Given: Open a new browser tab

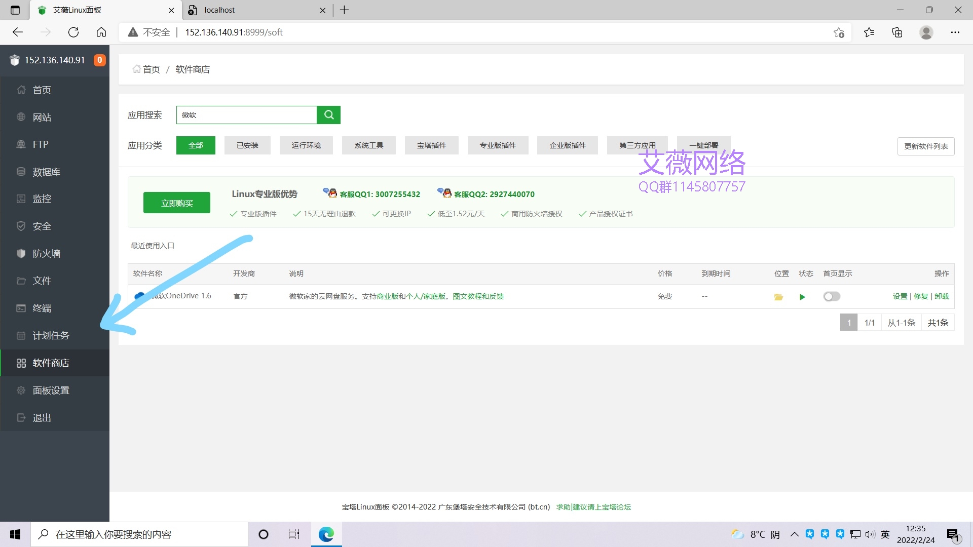Looking at the screenshot, I should coord(344,10).
